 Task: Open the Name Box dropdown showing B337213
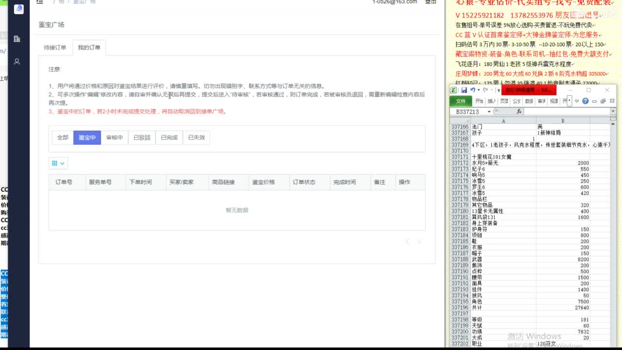point(488,111)
